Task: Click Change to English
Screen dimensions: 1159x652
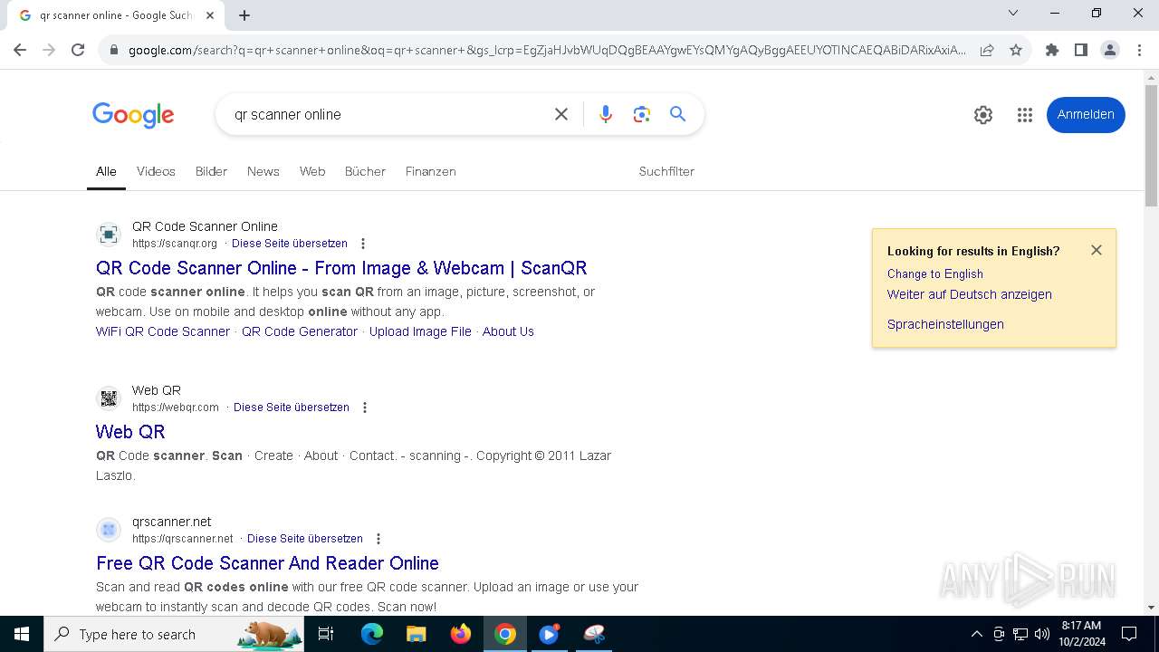Action: pos(935,273)
